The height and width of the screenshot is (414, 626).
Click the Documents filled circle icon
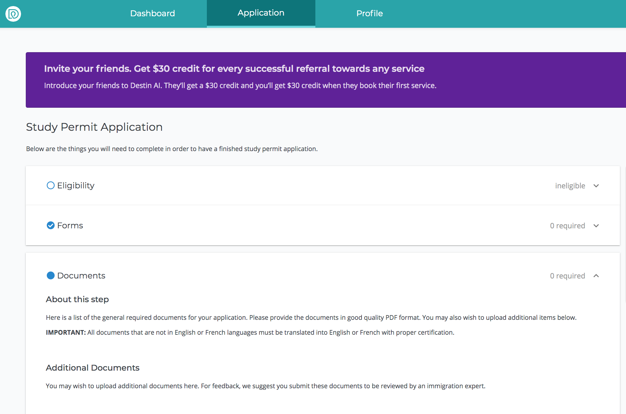tap(51, 275)
